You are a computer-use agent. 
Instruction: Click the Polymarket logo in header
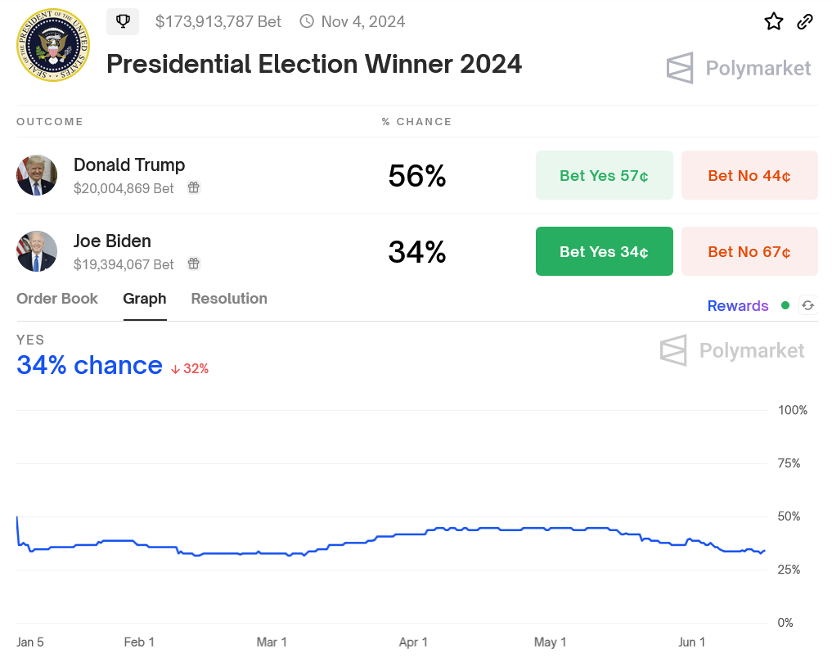point(739,68)
